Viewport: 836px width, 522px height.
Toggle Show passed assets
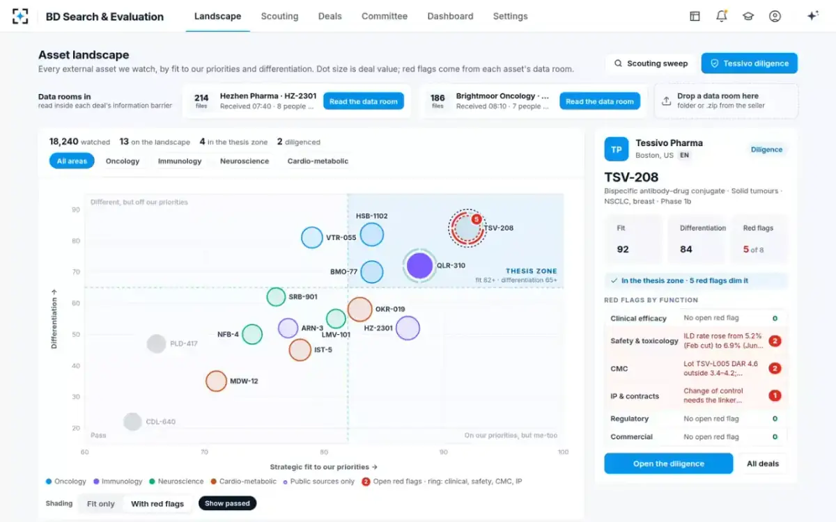click(227, 503)
